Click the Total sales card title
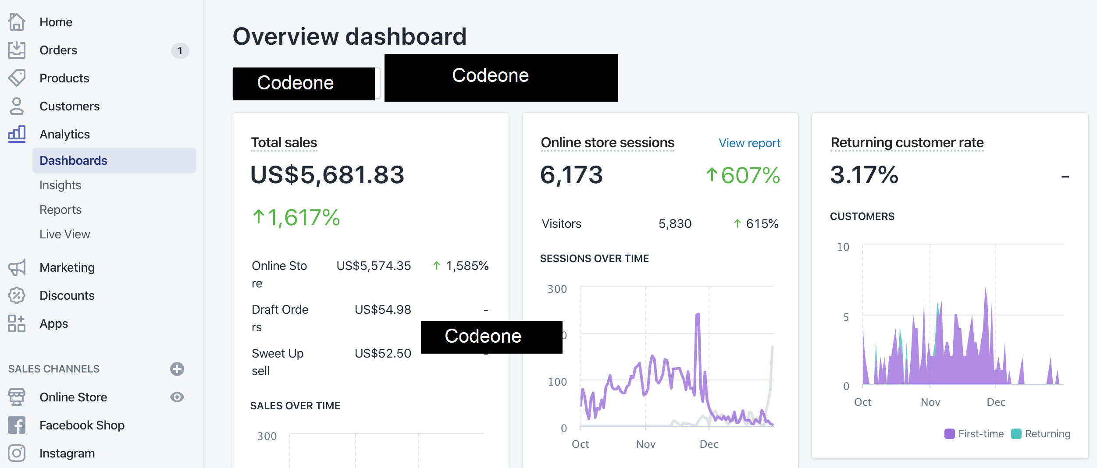 pyautogui.click(x=284, y=142)
